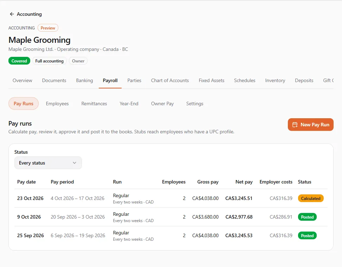Viewport: 342px width, 267px height.
Task: Open the Documents tab
Action: (54, 80)
